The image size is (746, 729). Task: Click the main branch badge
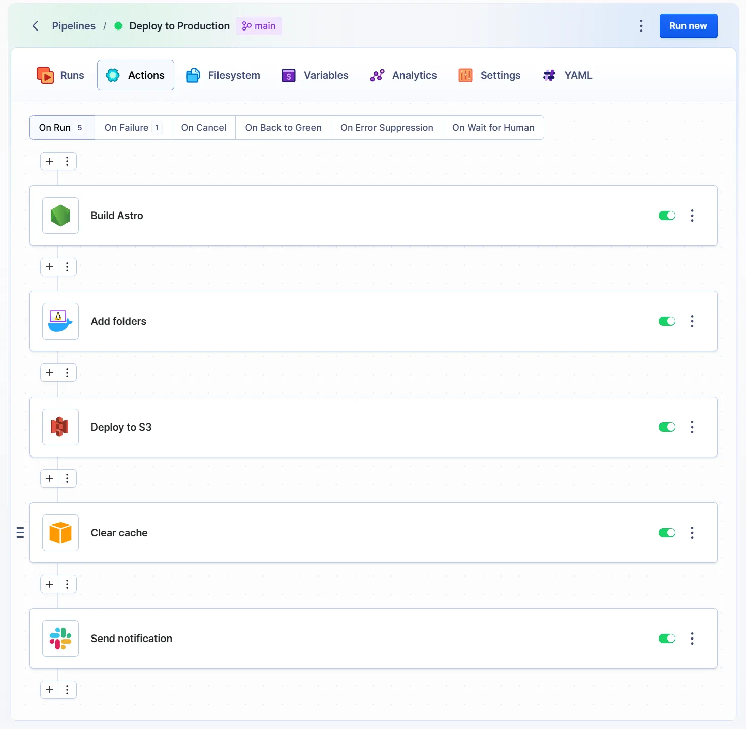click(x=259, y=26)
